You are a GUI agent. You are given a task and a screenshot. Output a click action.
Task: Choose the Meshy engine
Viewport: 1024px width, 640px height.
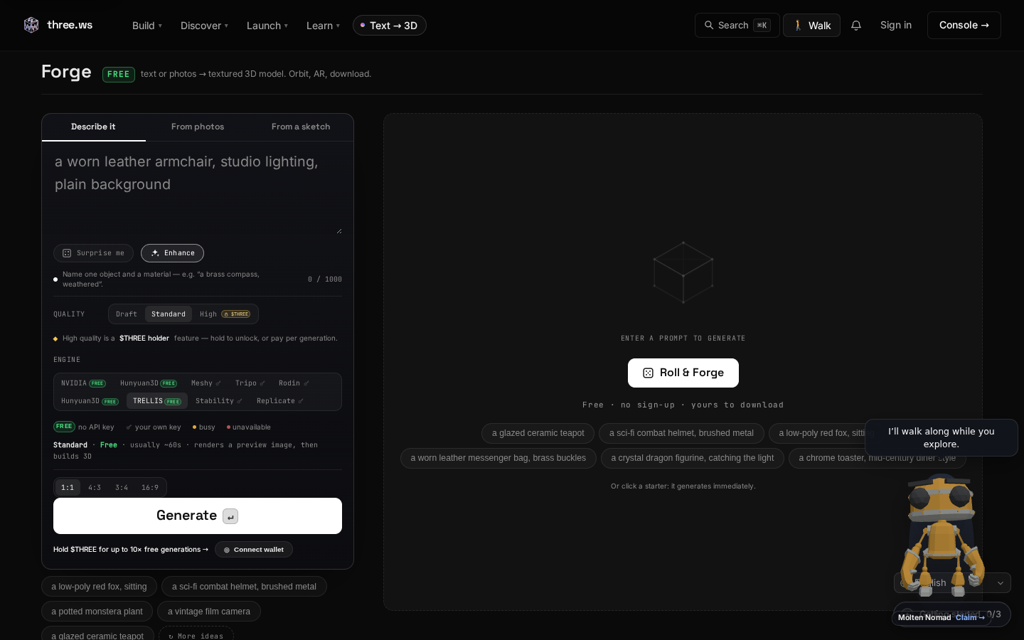click(206, 383)
